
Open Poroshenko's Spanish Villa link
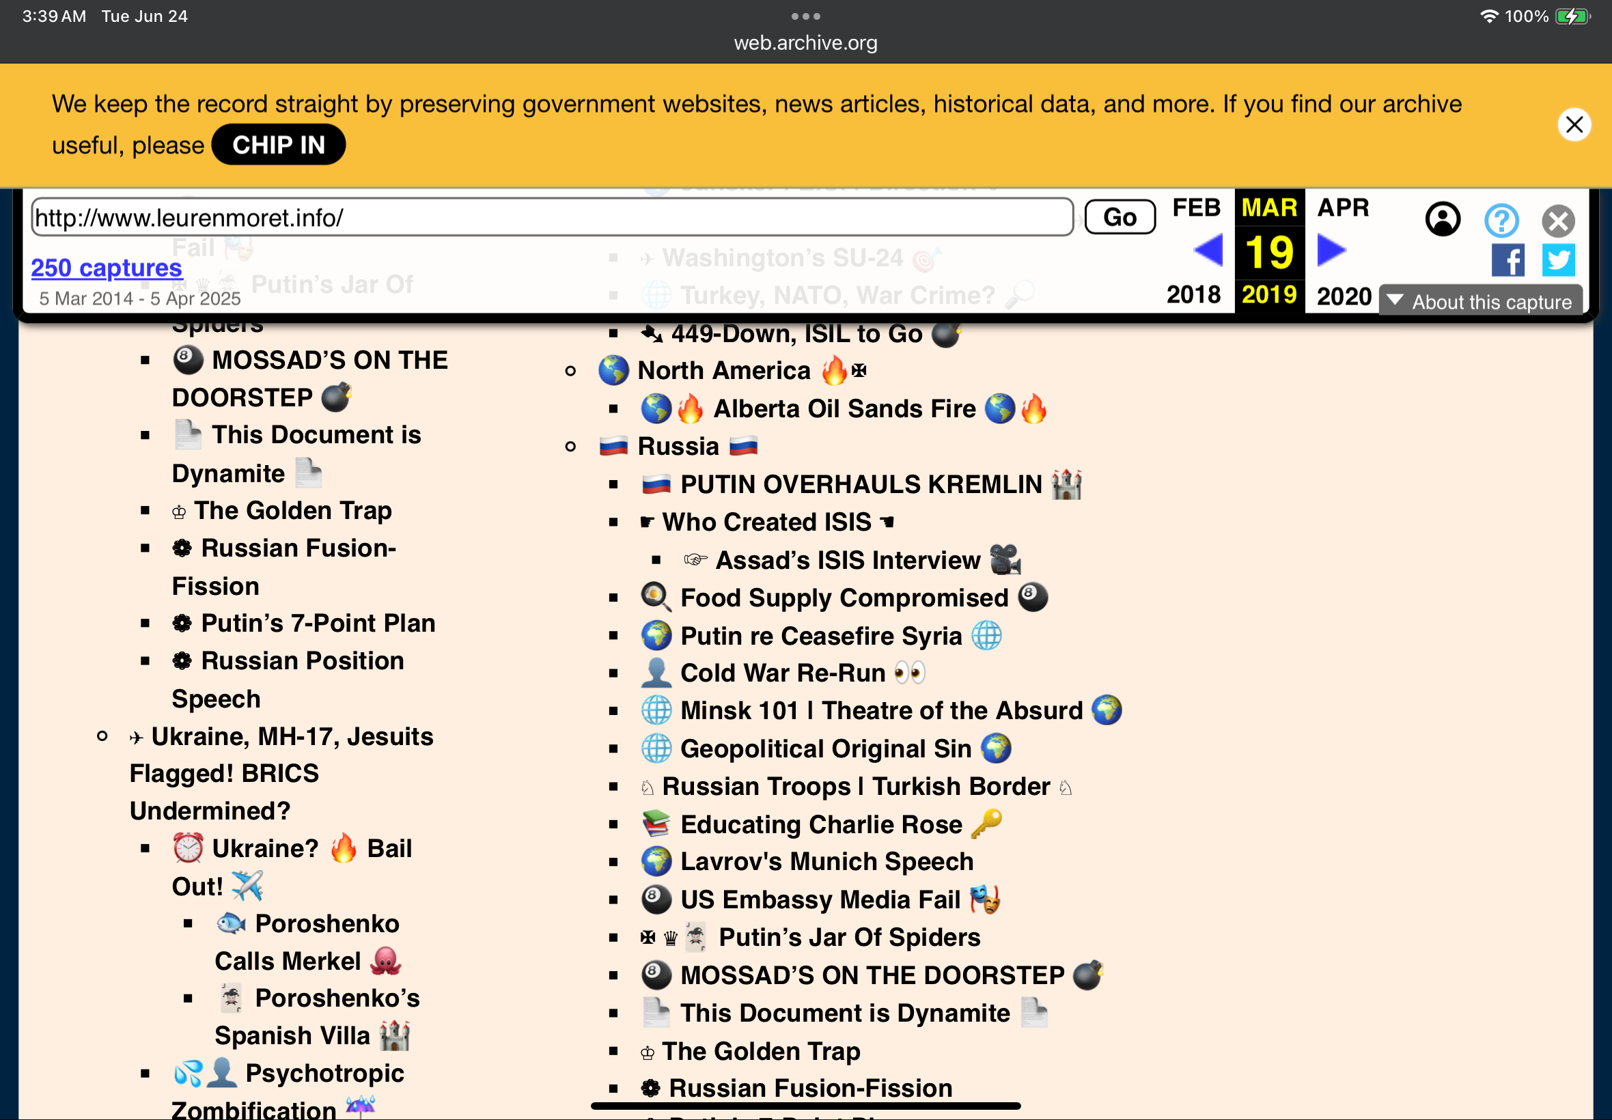[317, 1017]
